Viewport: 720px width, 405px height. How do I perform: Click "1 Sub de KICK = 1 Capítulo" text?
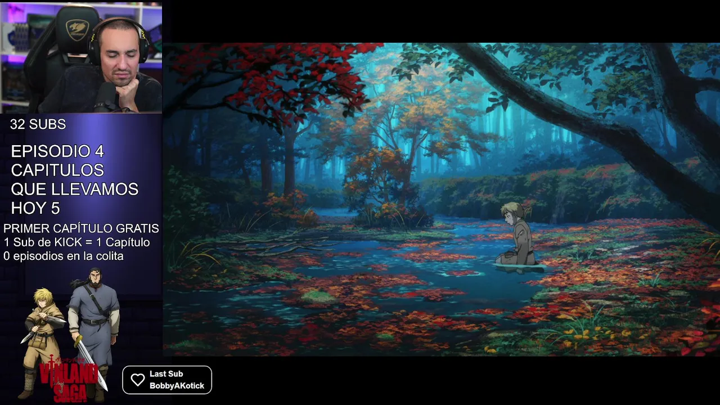click(x=76, y=242)
